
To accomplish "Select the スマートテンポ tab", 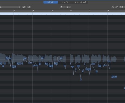I will click(x=80, y=2).
